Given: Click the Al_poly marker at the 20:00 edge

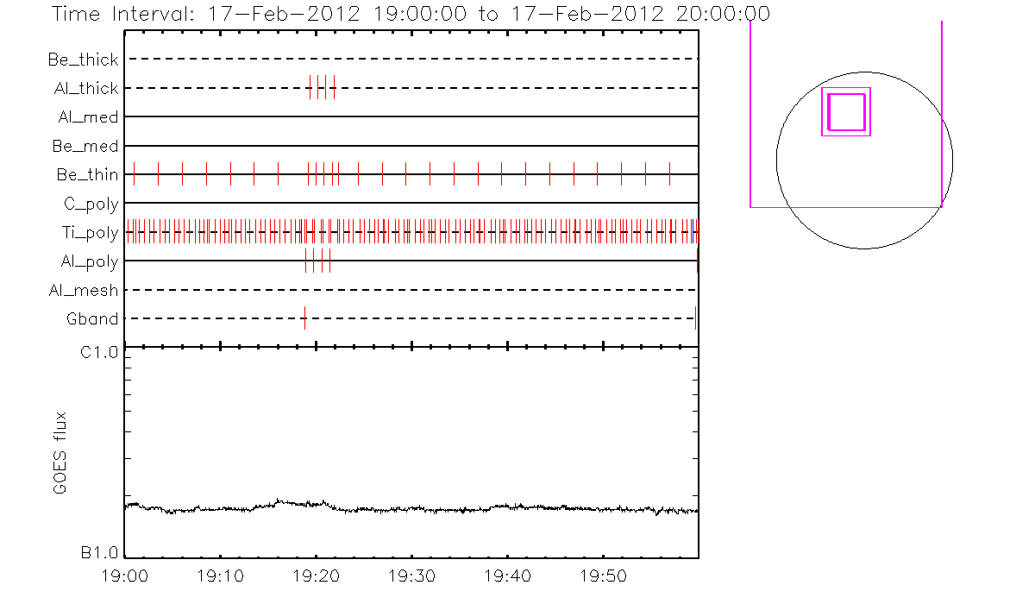Looking at the screenshot, I should pyautogui.click(x=697, y=261).
